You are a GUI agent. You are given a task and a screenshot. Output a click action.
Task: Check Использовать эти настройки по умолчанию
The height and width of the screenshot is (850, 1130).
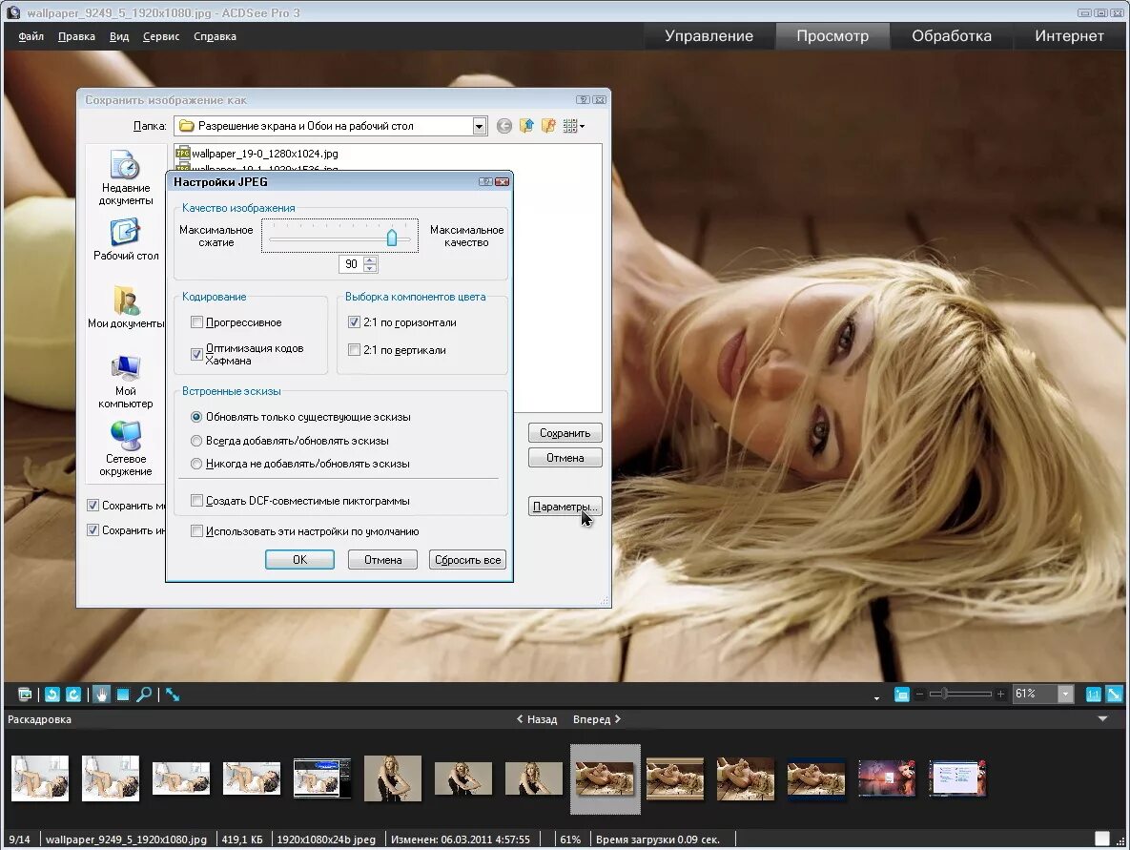coord(196,531)
